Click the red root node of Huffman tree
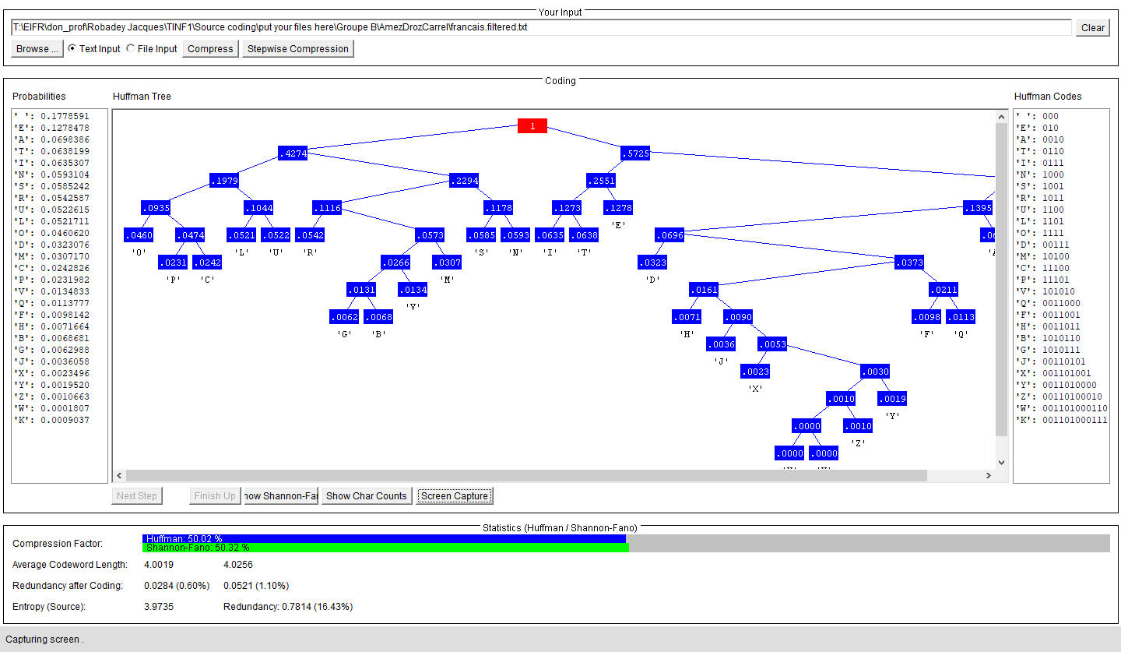1121x652 pixels. click(x=532, y=126)
